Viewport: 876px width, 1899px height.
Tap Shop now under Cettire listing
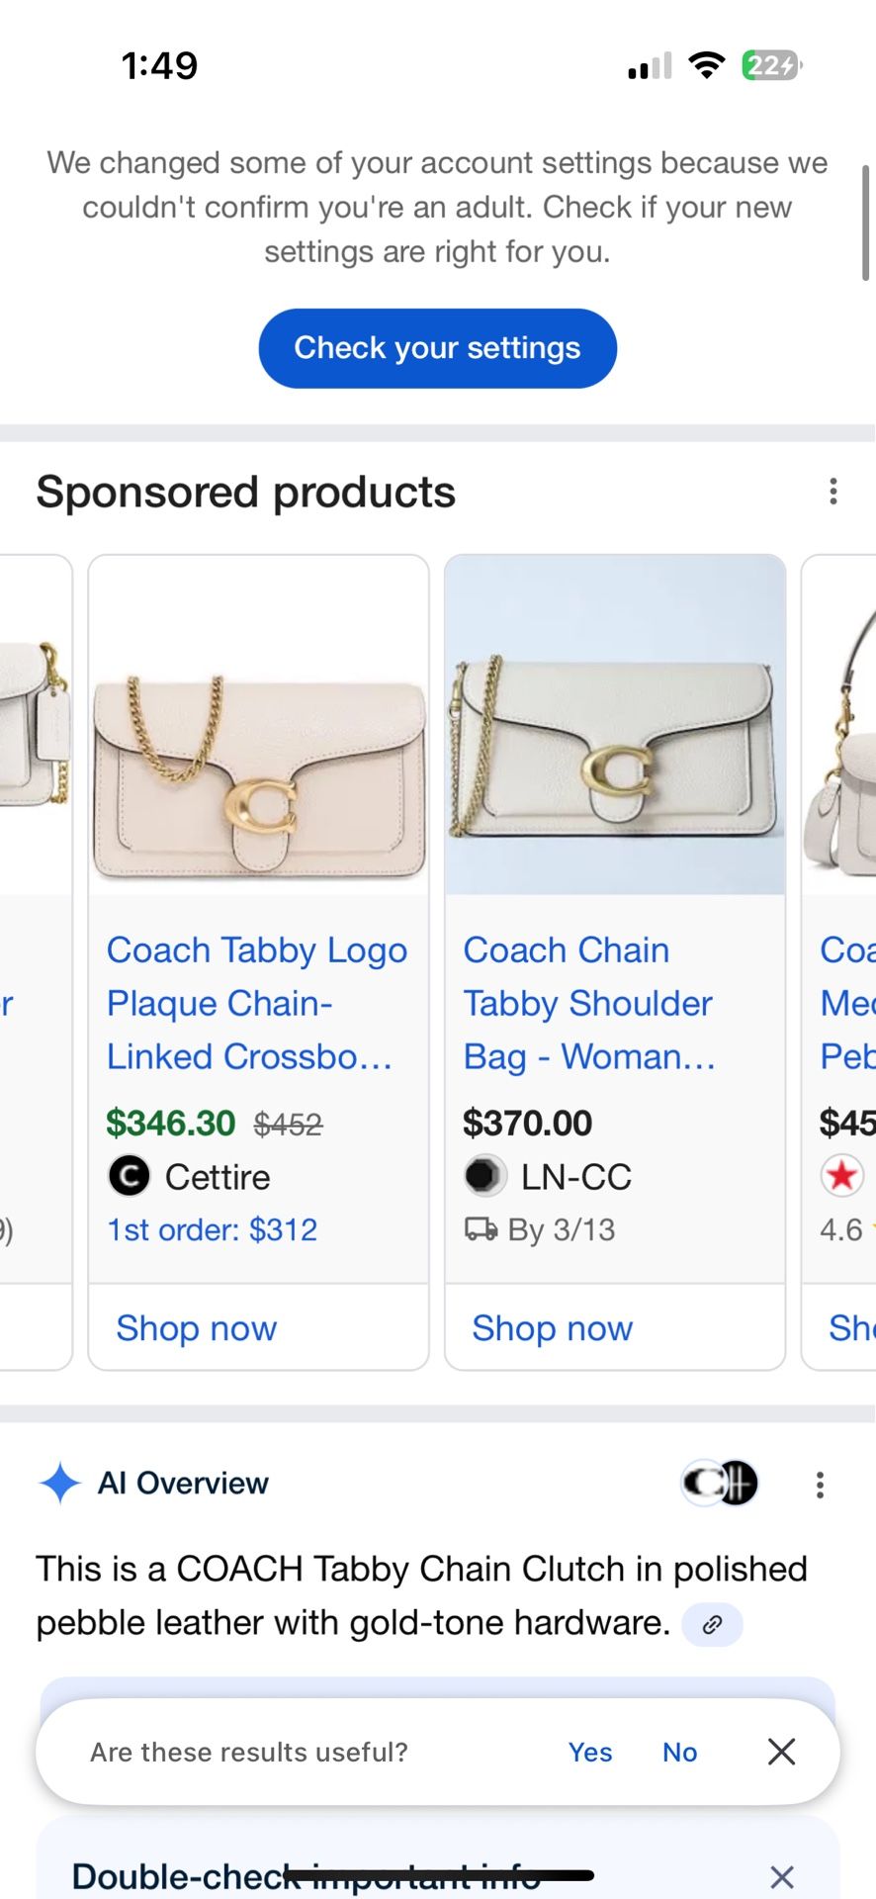[197, 1328]
